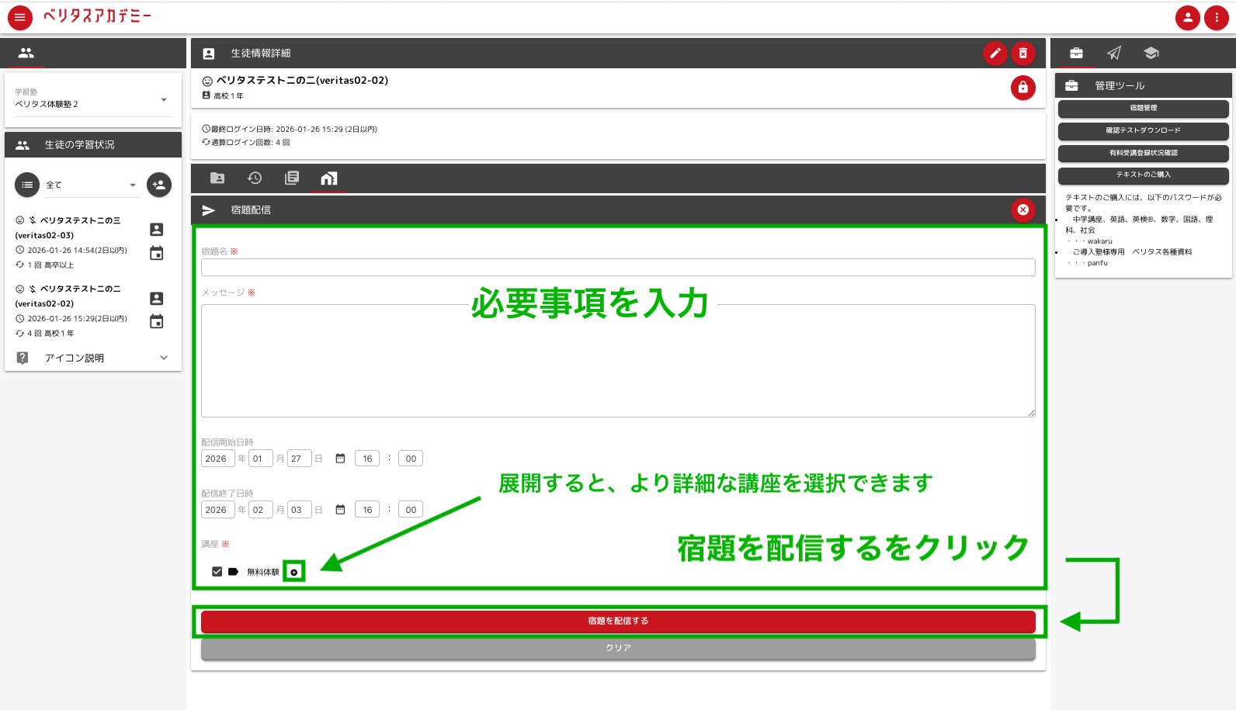Click the ベリタスアカデミー logo
This screenshot has width=1236, height=710.
97,16
